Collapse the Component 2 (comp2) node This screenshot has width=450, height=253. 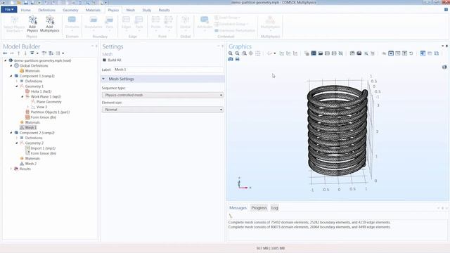pyautogui.click(x=11, y=133)
